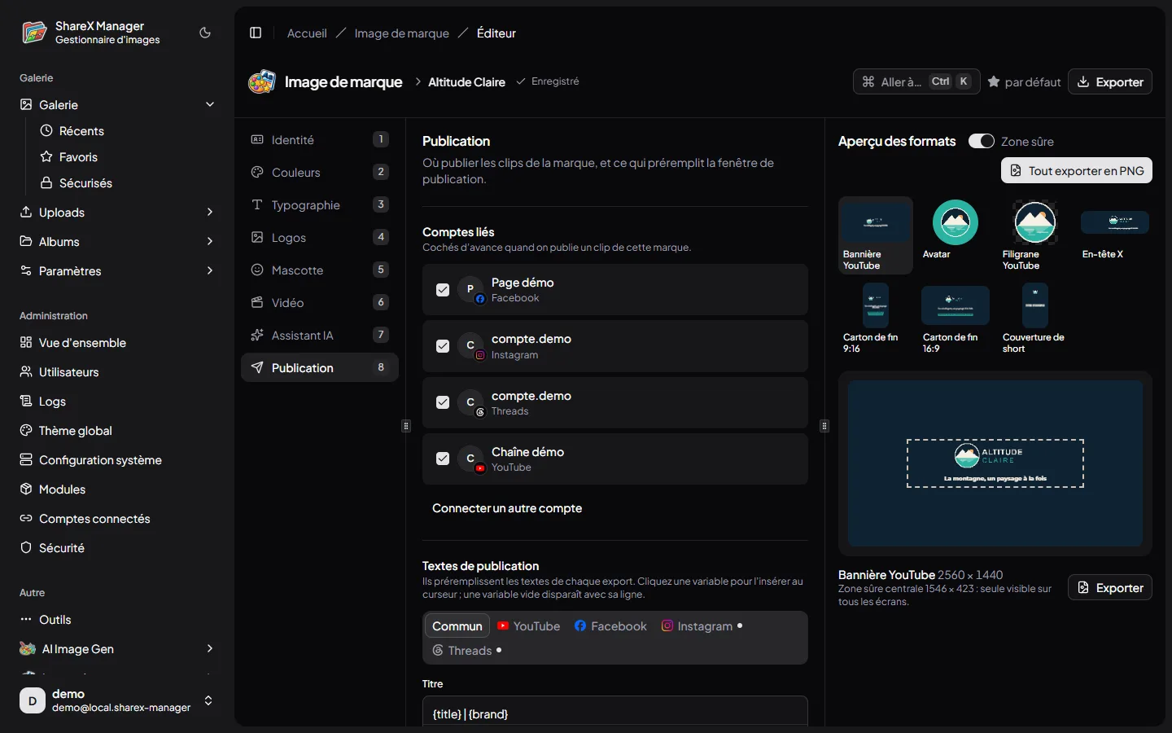This screenshot has width=1172, height=733.
Task: Click the star icon beside par défaut
Action: [x=994, y=81]
